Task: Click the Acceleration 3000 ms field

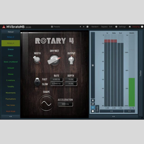Action: [x=65, y=104]
